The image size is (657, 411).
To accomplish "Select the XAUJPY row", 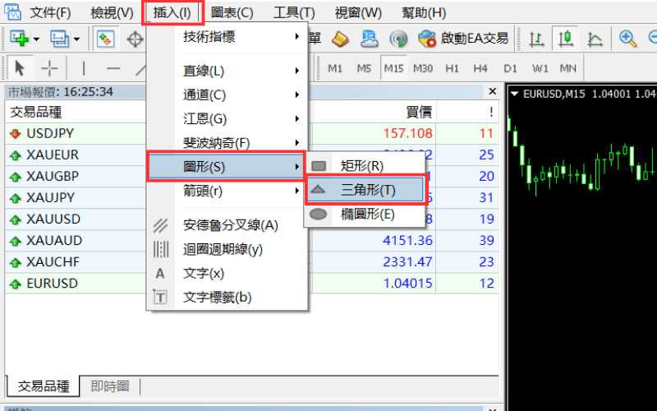I will (251, 197).
